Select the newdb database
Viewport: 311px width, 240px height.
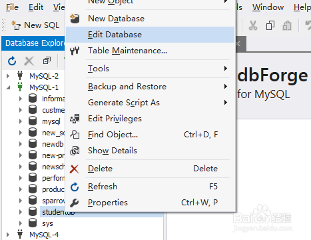53,144
